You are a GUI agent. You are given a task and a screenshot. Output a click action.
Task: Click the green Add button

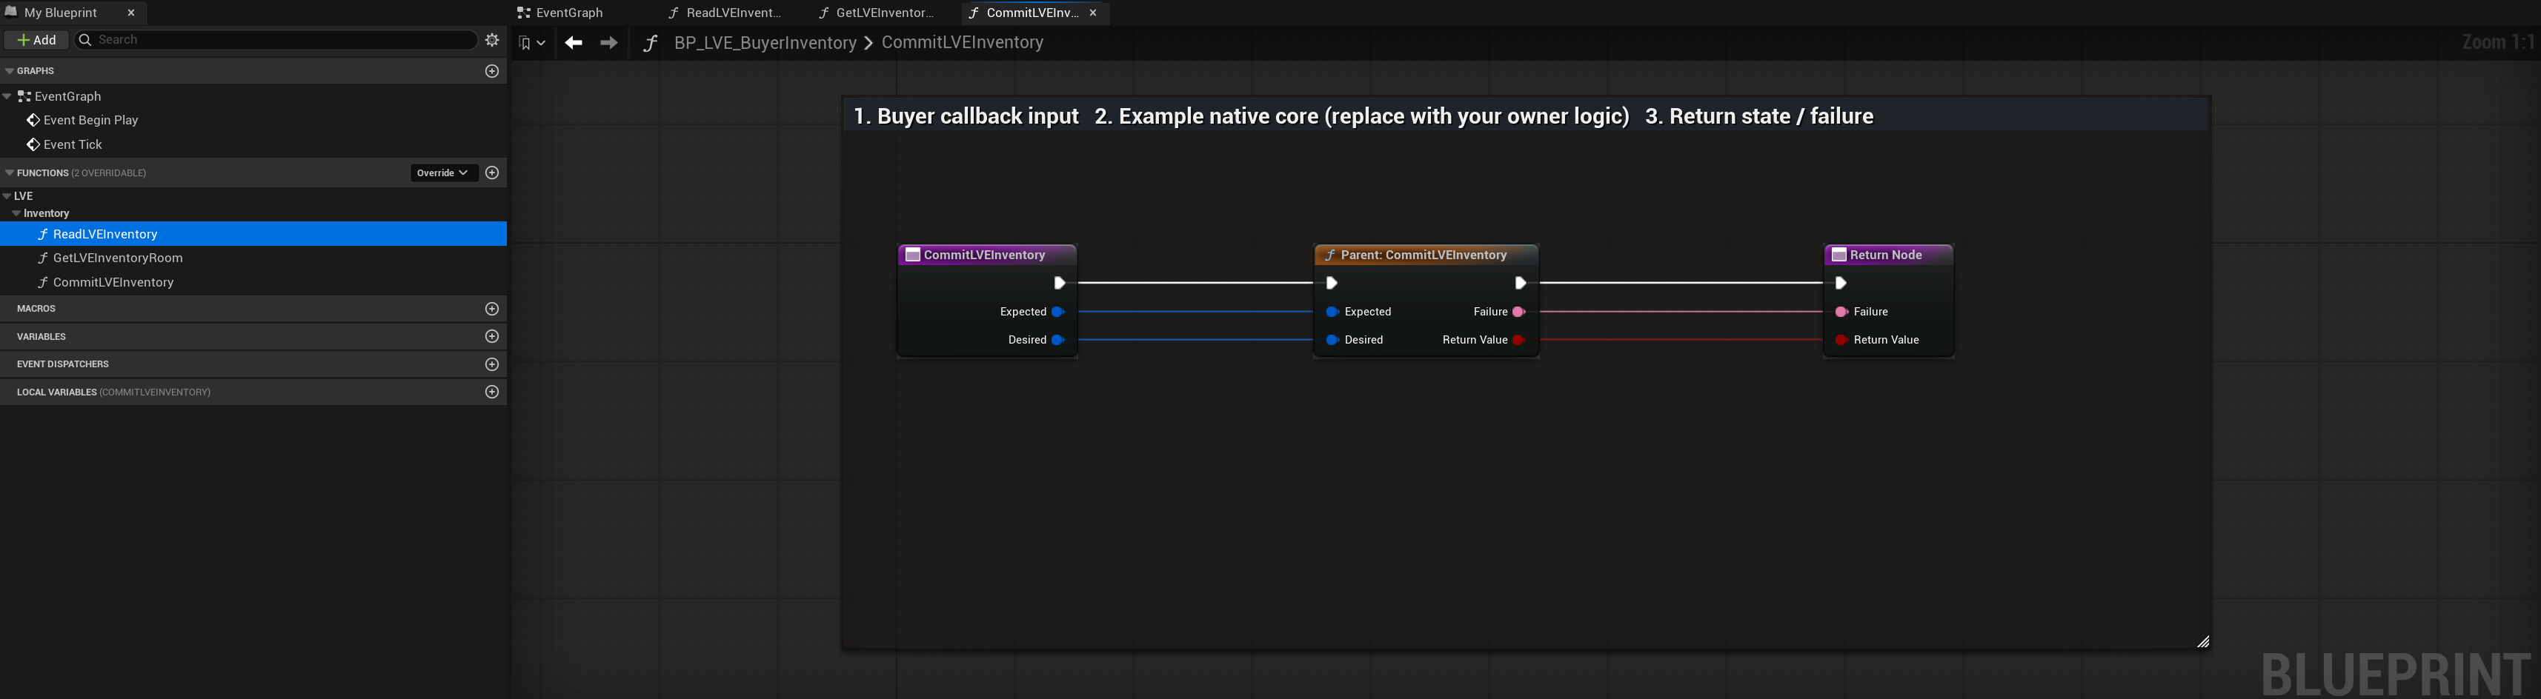point(36,41)
